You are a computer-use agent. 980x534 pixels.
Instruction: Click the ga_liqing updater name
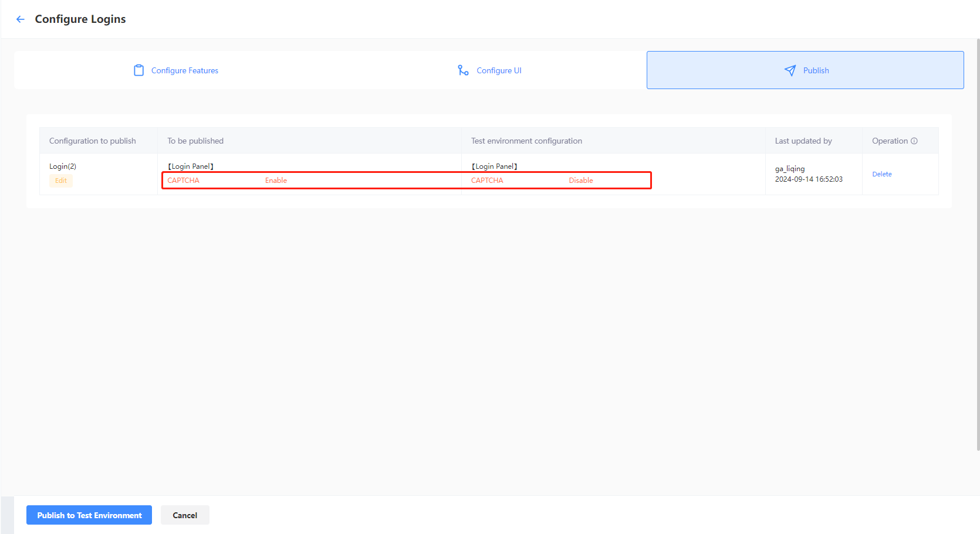click(790, 169)
